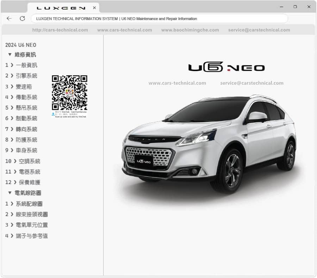The height and width of the screenshot is (278, 317).
Task: Click service@carstechnical.com email in header bar
Action: coord(259,30)
